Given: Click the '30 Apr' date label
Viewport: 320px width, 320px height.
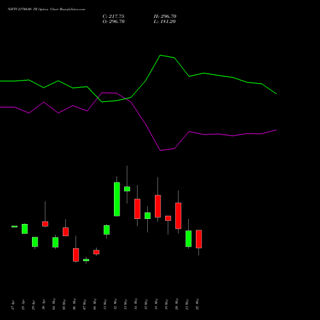Looking at the screenshot, I should click(x=44, y=305).
